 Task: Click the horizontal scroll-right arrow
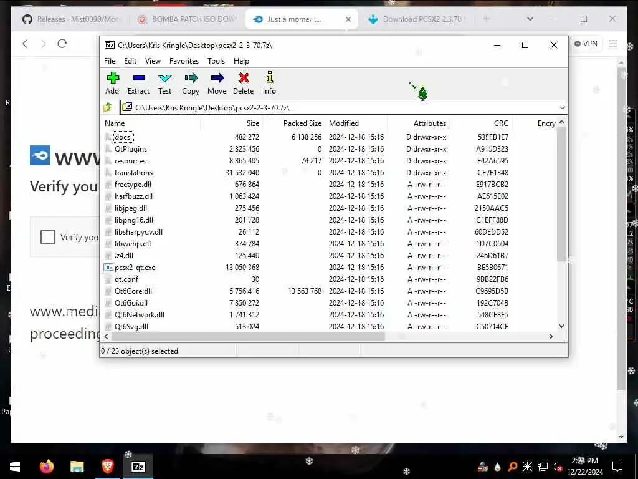[551, 336]
